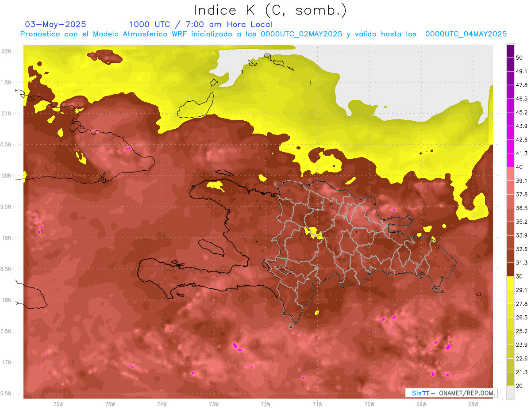Click the '46.5' color scale label
The height and width of the screenshot is (410, 531).
point(522,99)
